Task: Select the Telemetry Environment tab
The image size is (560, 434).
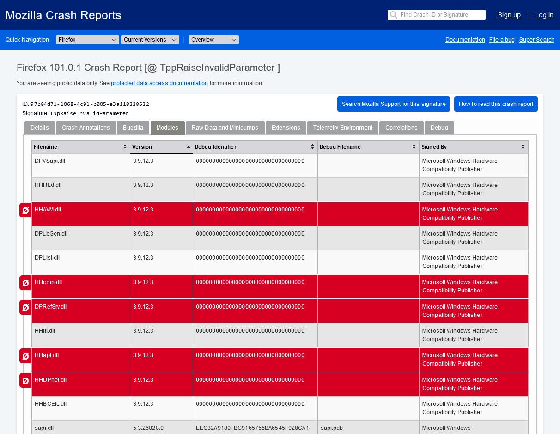Action: pyautogui.click(x=342, y=128)
